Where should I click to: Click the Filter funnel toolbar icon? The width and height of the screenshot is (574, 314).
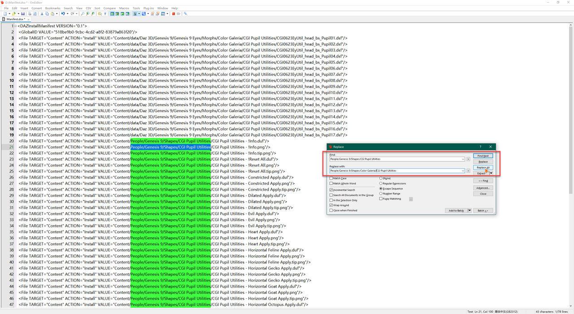point(105,14)
